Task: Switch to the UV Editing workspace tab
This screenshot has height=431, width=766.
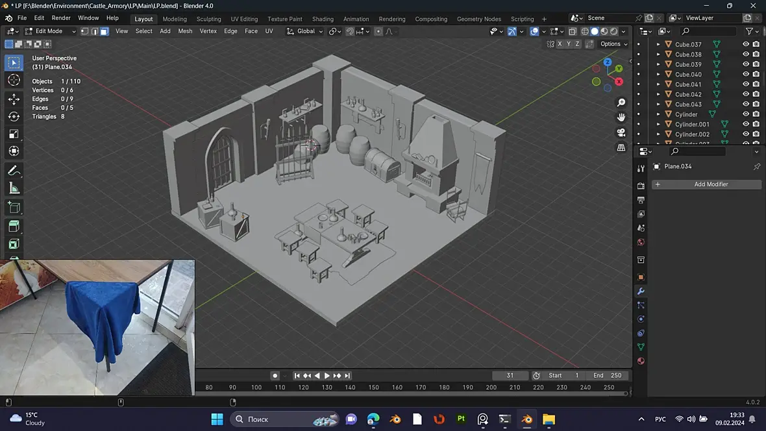Action: [244, 19]
